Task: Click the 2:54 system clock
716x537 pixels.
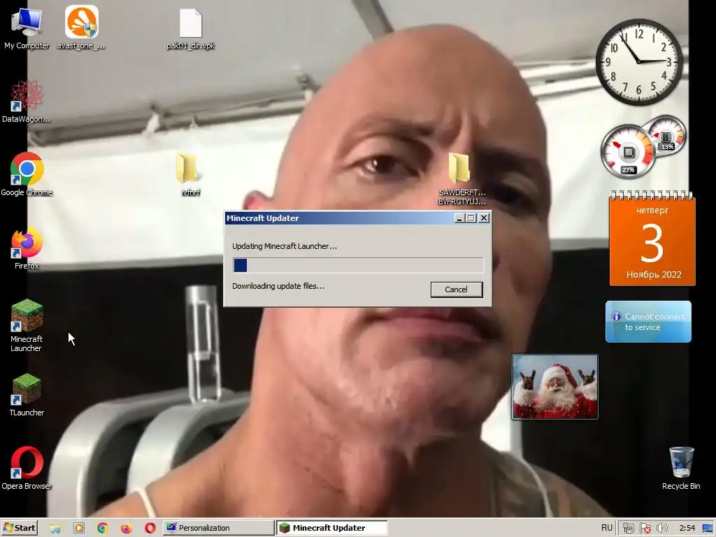Action: 687,528
